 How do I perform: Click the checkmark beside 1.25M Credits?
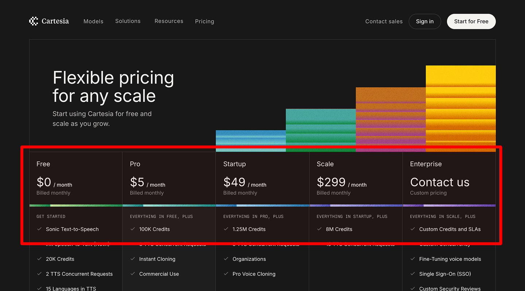226,229
